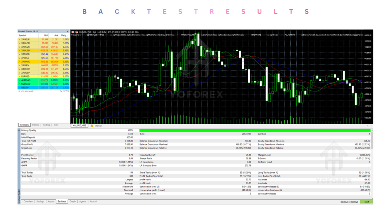Click the Equity Drawdown Maximal label
Viewport: 385px width, 216px height.
271,144
